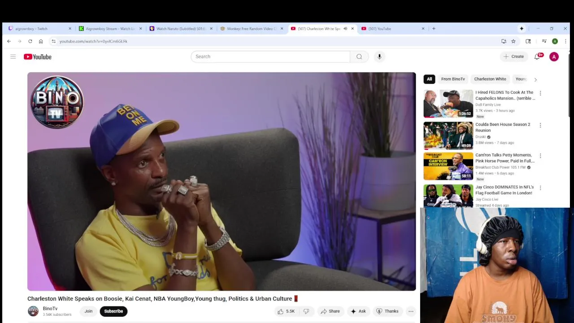
Task: Click the Gemini sparkle icon in tab strip
Action: click(522, 29)
